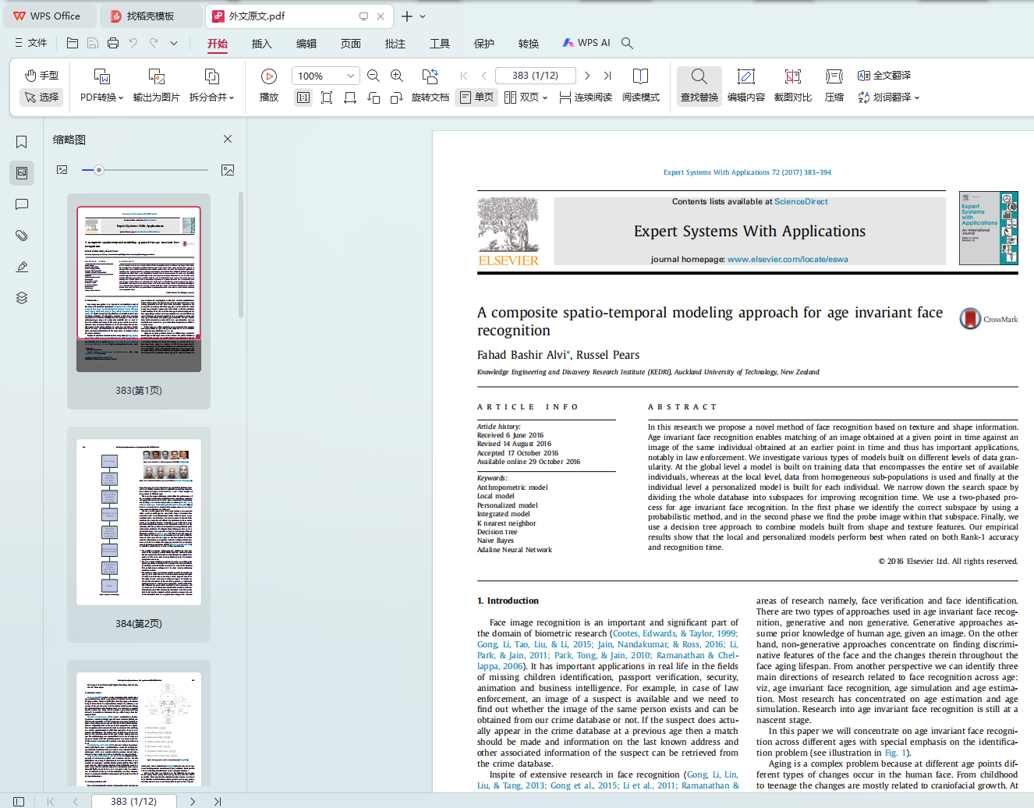This screenshot has width=1034, height=808.
Task: Open the 转换 ribbon tab
Action: (529, 44)
